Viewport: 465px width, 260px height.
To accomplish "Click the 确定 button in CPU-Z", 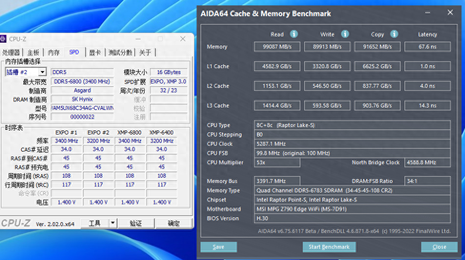I will pyautogui.click(x=174, y=223).
